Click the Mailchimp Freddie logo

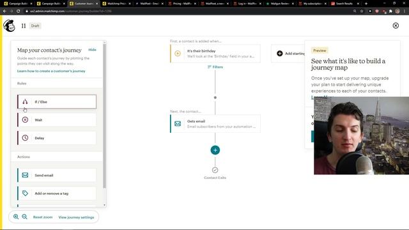coord(9,26)
